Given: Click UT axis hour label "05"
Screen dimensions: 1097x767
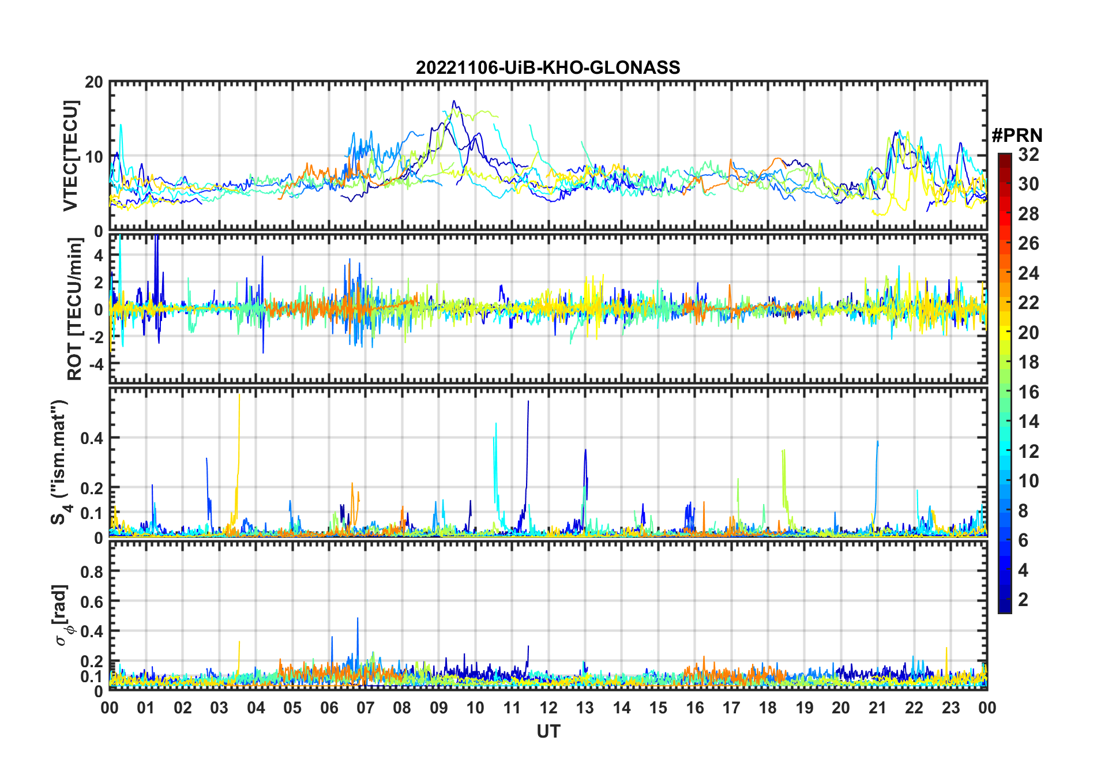Looking at the screenshot, I should click(x=292, y=708).
